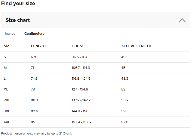Click the highlighted L size label
This screenshot has width=193, height=136.
(5, 78)
